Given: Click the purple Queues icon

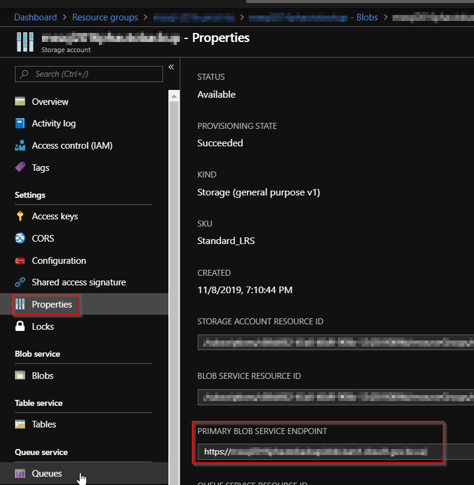Looking at the screenshot, I should [x=20, y=474].
